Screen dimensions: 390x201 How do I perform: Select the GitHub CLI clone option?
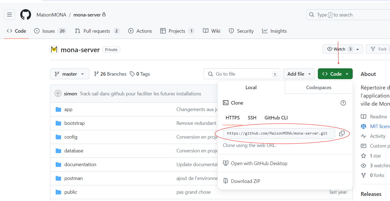pyautogui.click(x=276, y=118)
